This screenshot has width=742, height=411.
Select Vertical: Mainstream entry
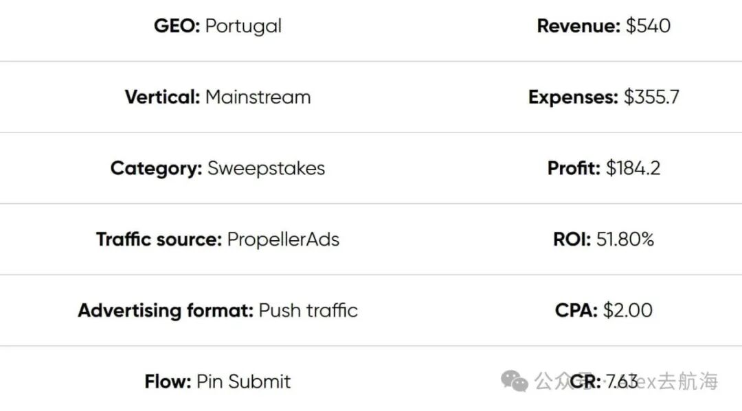point(218,97)
